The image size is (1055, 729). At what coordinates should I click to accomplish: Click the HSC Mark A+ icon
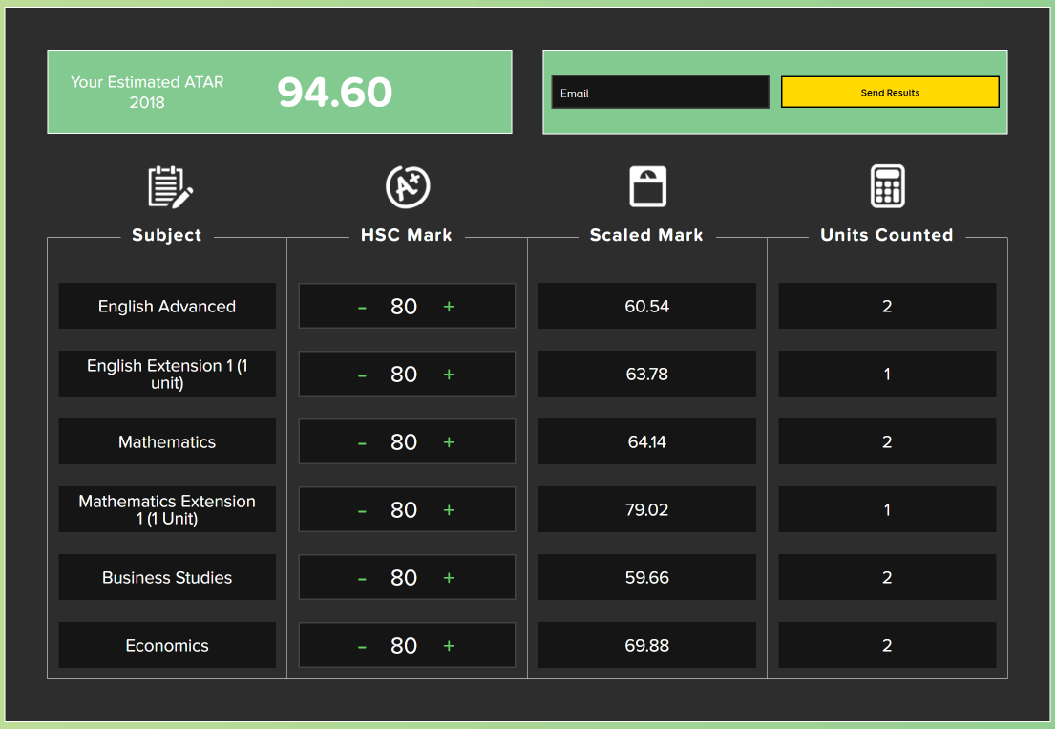pyautogui.click(x=408, y=187)
